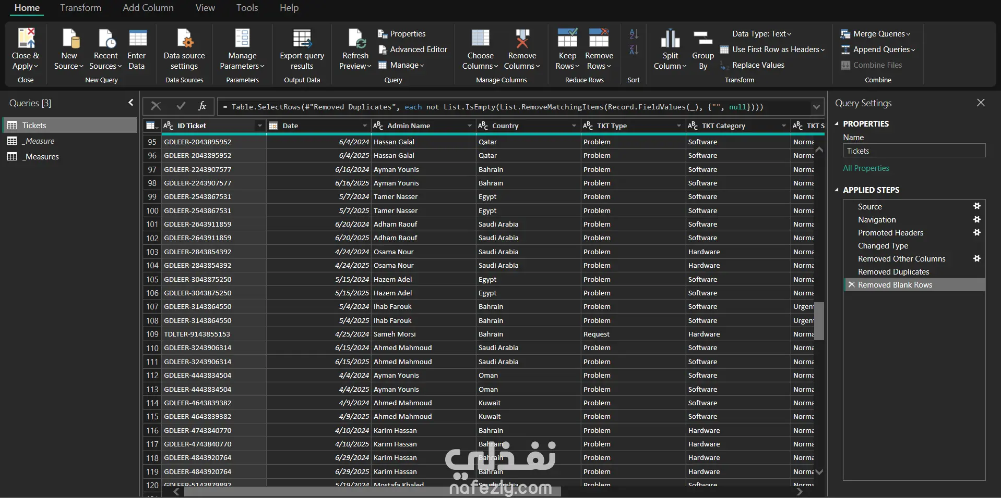Screen dimensions: 1001x498
Task: Click the Refresh Preview icon
Action: pos(356,38)
